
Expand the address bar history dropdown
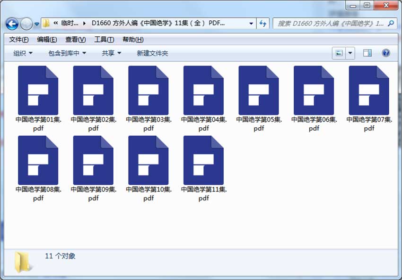251,24
